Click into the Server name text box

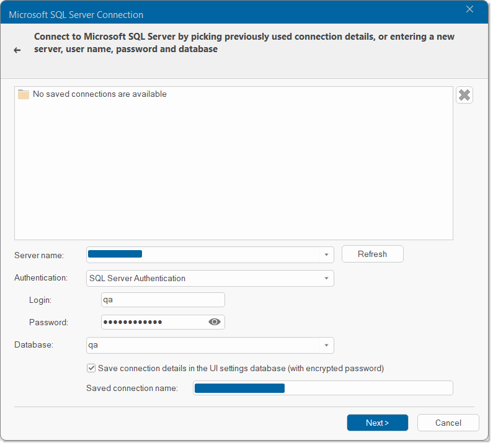[204, 256]
